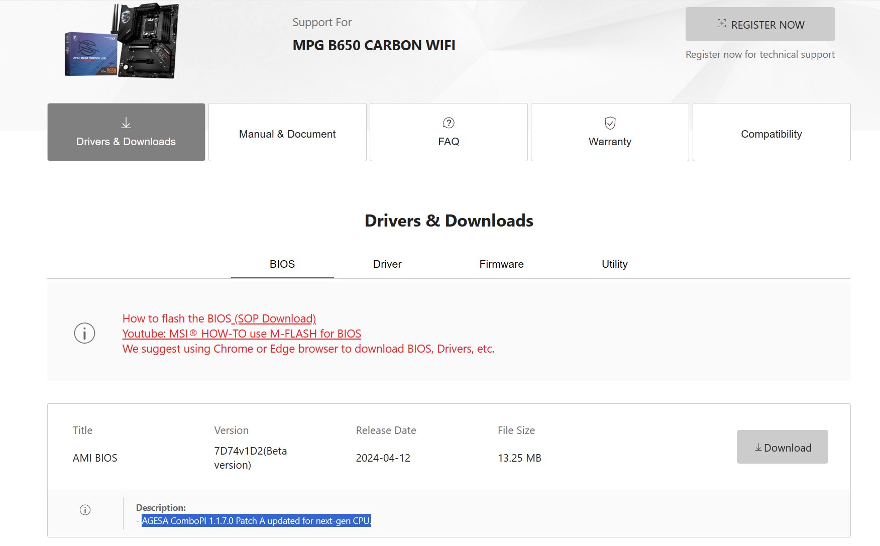This screenshot has height=546, width=880.
Task: Switch to the Driver tab
Action: point(387,264)
